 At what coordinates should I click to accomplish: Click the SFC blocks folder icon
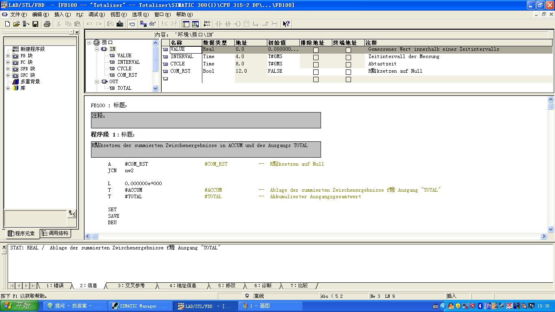[16, 75]
